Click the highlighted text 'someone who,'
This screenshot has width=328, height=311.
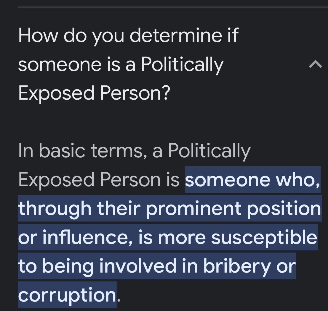[252, 180]
